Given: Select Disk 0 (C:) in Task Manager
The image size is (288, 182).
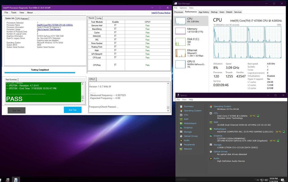Looking at the screenshot, I should (x=191, y=42).
